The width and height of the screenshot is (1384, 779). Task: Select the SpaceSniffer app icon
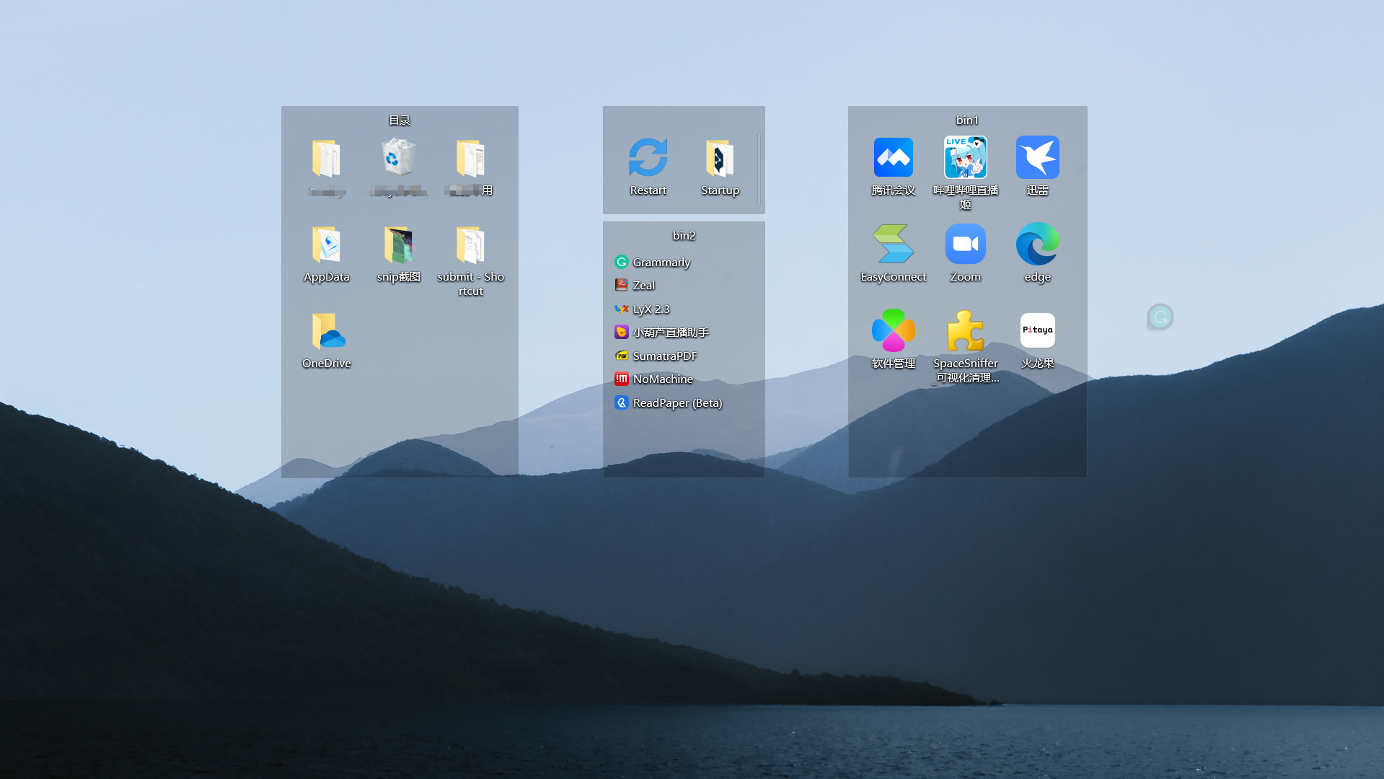(966, 330)
